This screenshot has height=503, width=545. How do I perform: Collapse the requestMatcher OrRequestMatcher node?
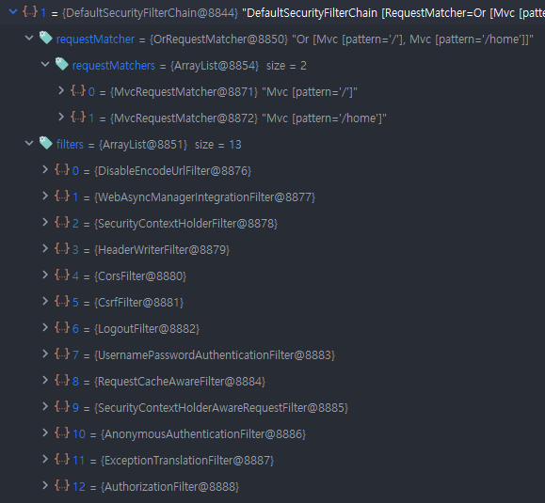[x=29, y=38]
